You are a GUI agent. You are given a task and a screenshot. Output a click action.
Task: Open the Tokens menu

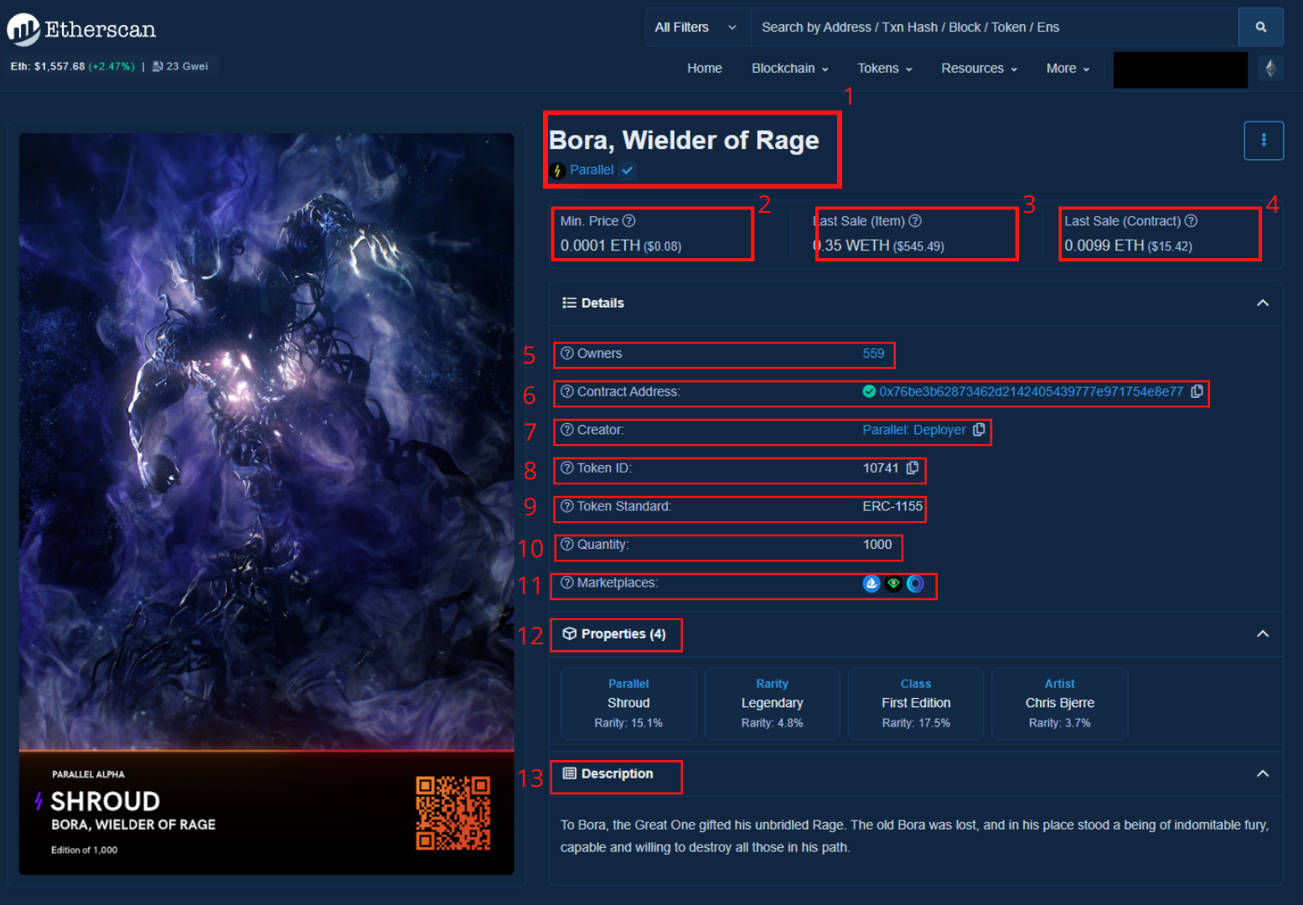click(884, 69)
